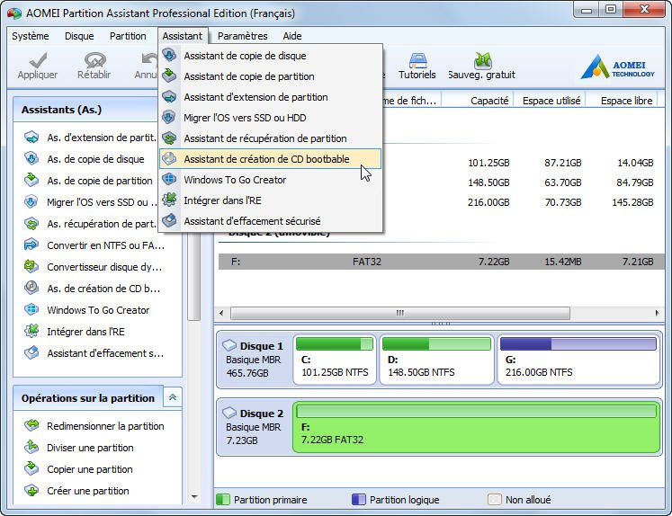672x516 pixels.
Task: Click the icon beside As. d'extension de partit. in sidebar
Action: pos(31,138)
